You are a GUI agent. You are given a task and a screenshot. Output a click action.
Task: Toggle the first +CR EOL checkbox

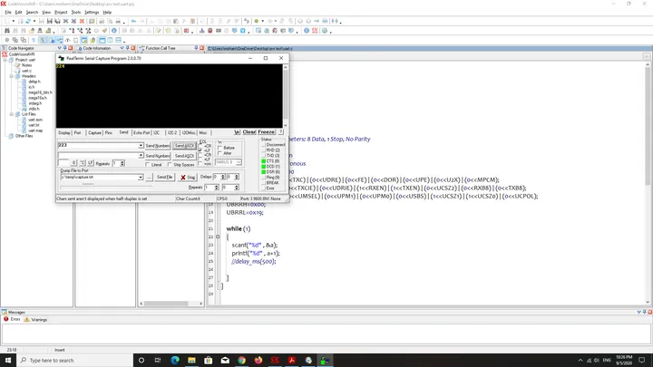point(200,146)
